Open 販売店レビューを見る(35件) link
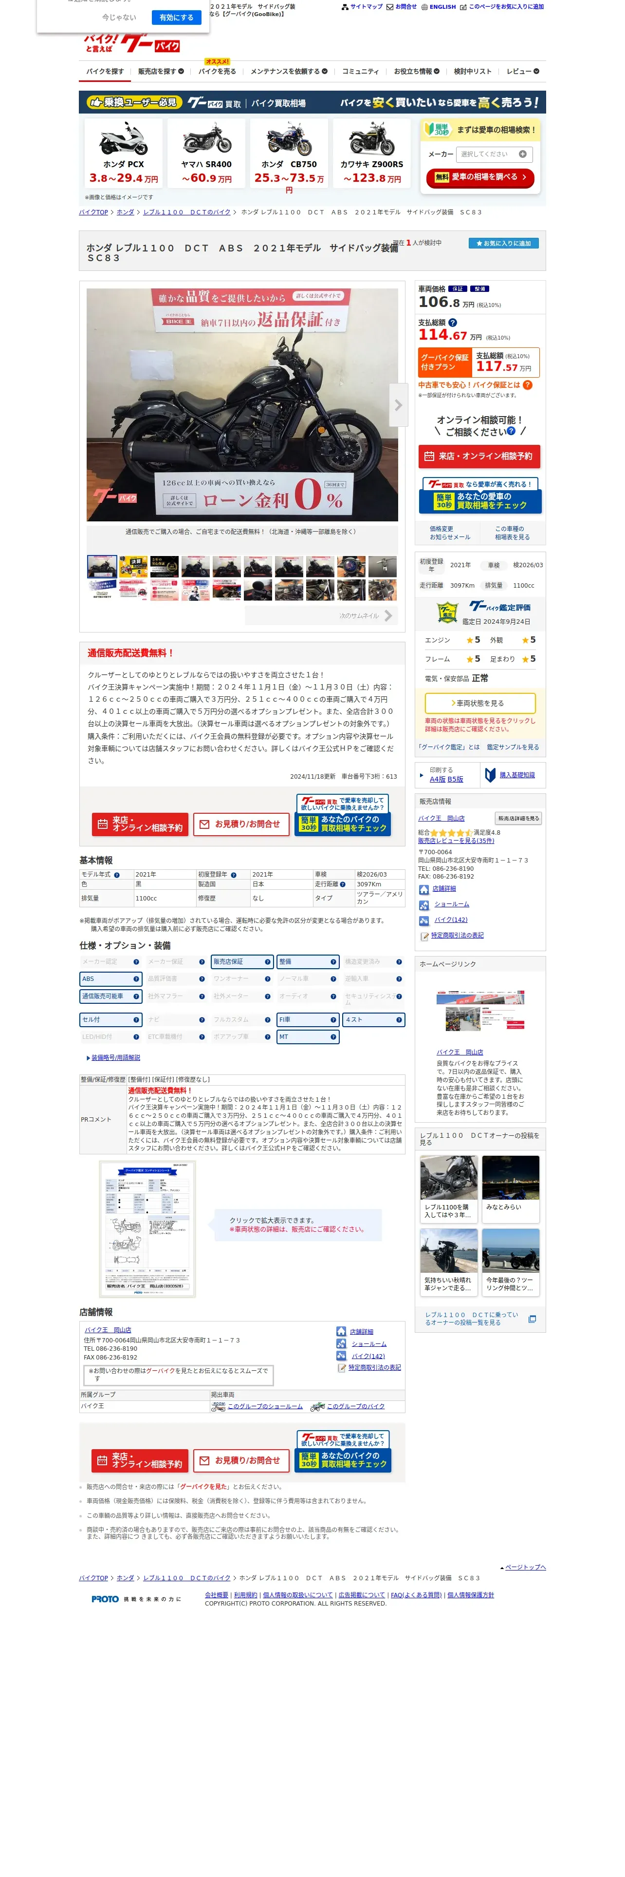Image resolution: width=625 pixels, height=1877 pixels. click(456, 841)
